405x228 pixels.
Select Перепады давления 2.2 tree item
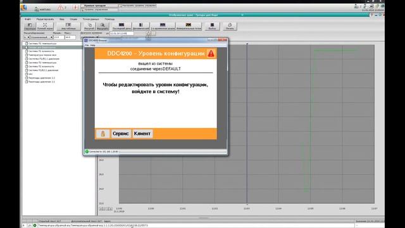click(41, 78)
